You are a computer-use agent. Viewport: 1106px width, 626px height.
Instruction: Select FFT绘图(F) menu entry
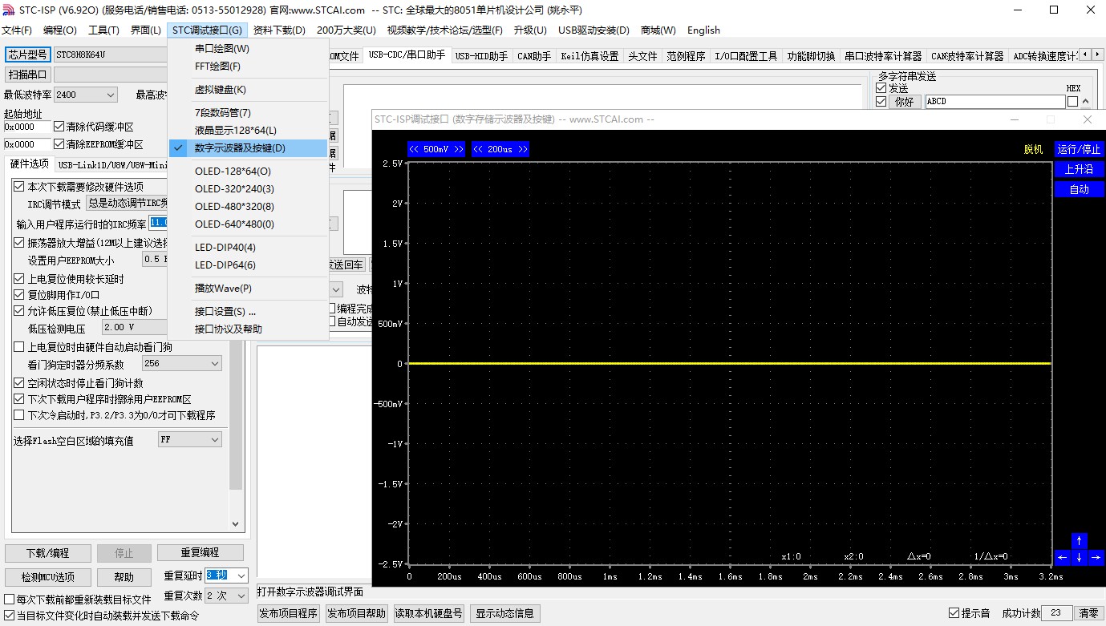[x=249, y=66]
